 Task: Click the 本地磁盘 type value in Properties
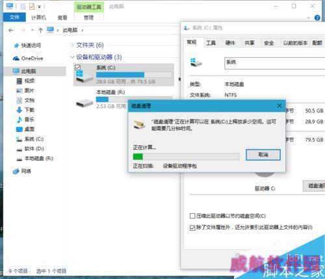click(234, 84)
